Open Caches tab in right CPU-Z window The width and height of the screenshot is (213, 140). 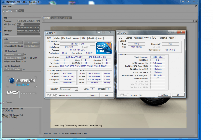pyautogui.click(x=129, y=38)
